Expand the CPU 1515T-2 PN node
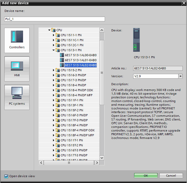187x183 pixels. 53,145
